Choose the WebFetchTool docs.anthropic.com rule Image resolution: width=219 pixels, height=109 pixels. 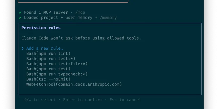coord(74,84)
